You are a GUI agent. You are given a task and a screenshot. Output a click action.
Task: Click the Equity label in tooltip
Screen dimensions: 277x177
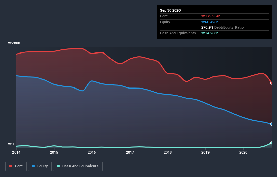tap(165, 22)
